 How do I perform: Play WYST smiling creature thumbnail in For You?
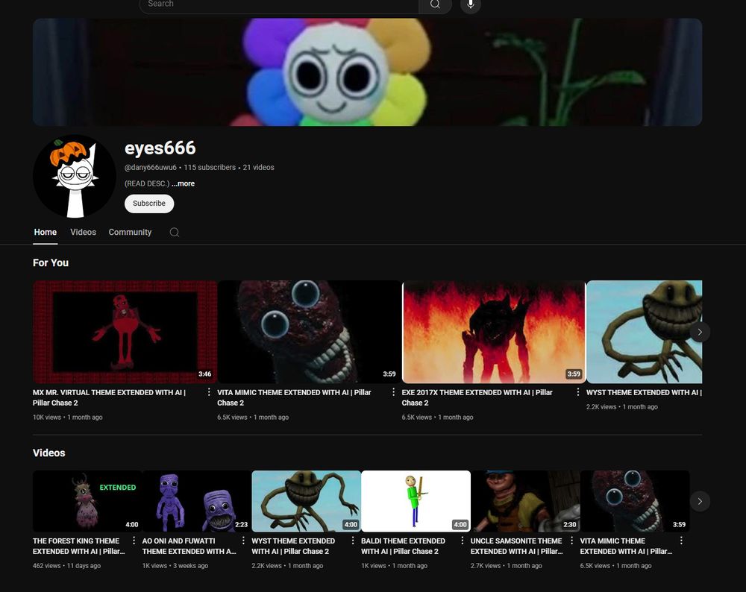tap(645, 332)
